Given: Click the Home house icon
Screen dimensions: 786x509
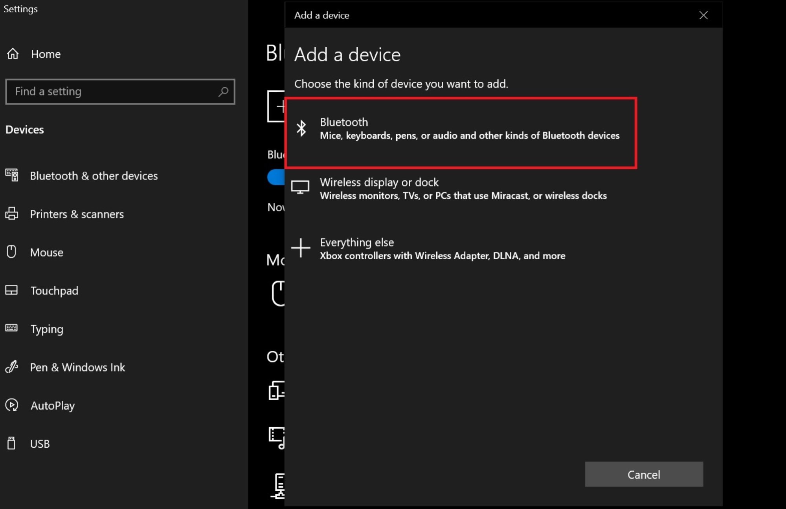Looking at the screenshot, I should [x=13, y=54].
